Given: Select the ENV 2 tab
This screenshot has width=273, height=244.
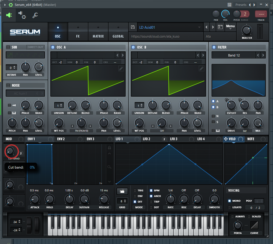Looking at the screenshot, I should [69, 139].
